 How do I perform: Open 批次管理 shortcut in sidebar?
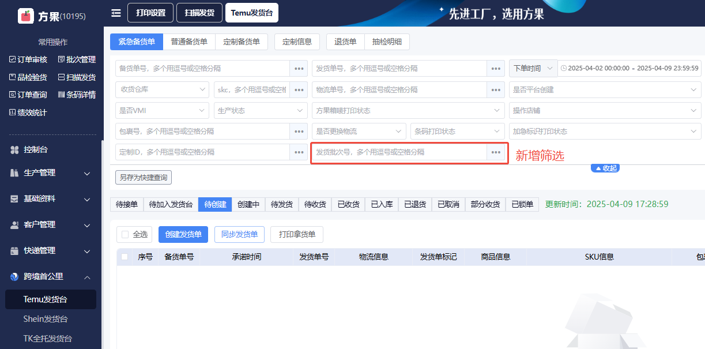[x=77, y=59]
